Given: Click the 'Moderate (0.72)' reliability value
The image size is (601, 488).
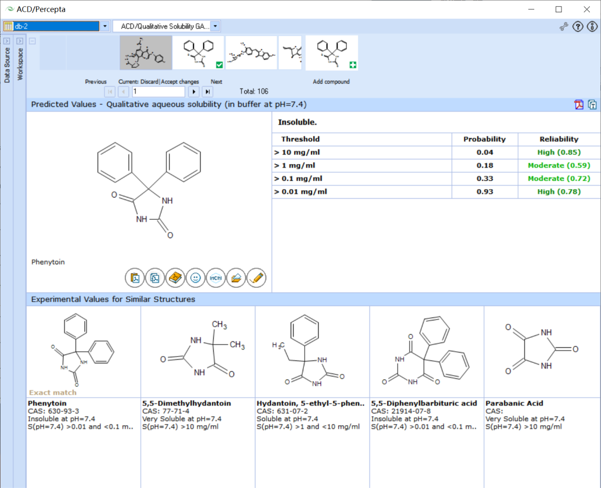Looking at the screenshot, I should (x=559, y=179).
